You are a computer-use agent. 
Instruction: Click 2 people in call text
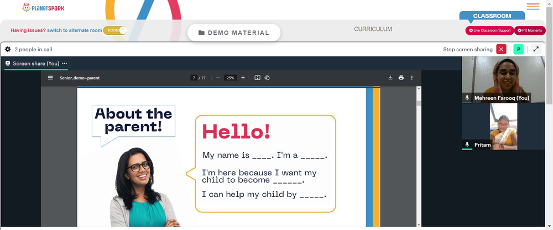[34, 50]
